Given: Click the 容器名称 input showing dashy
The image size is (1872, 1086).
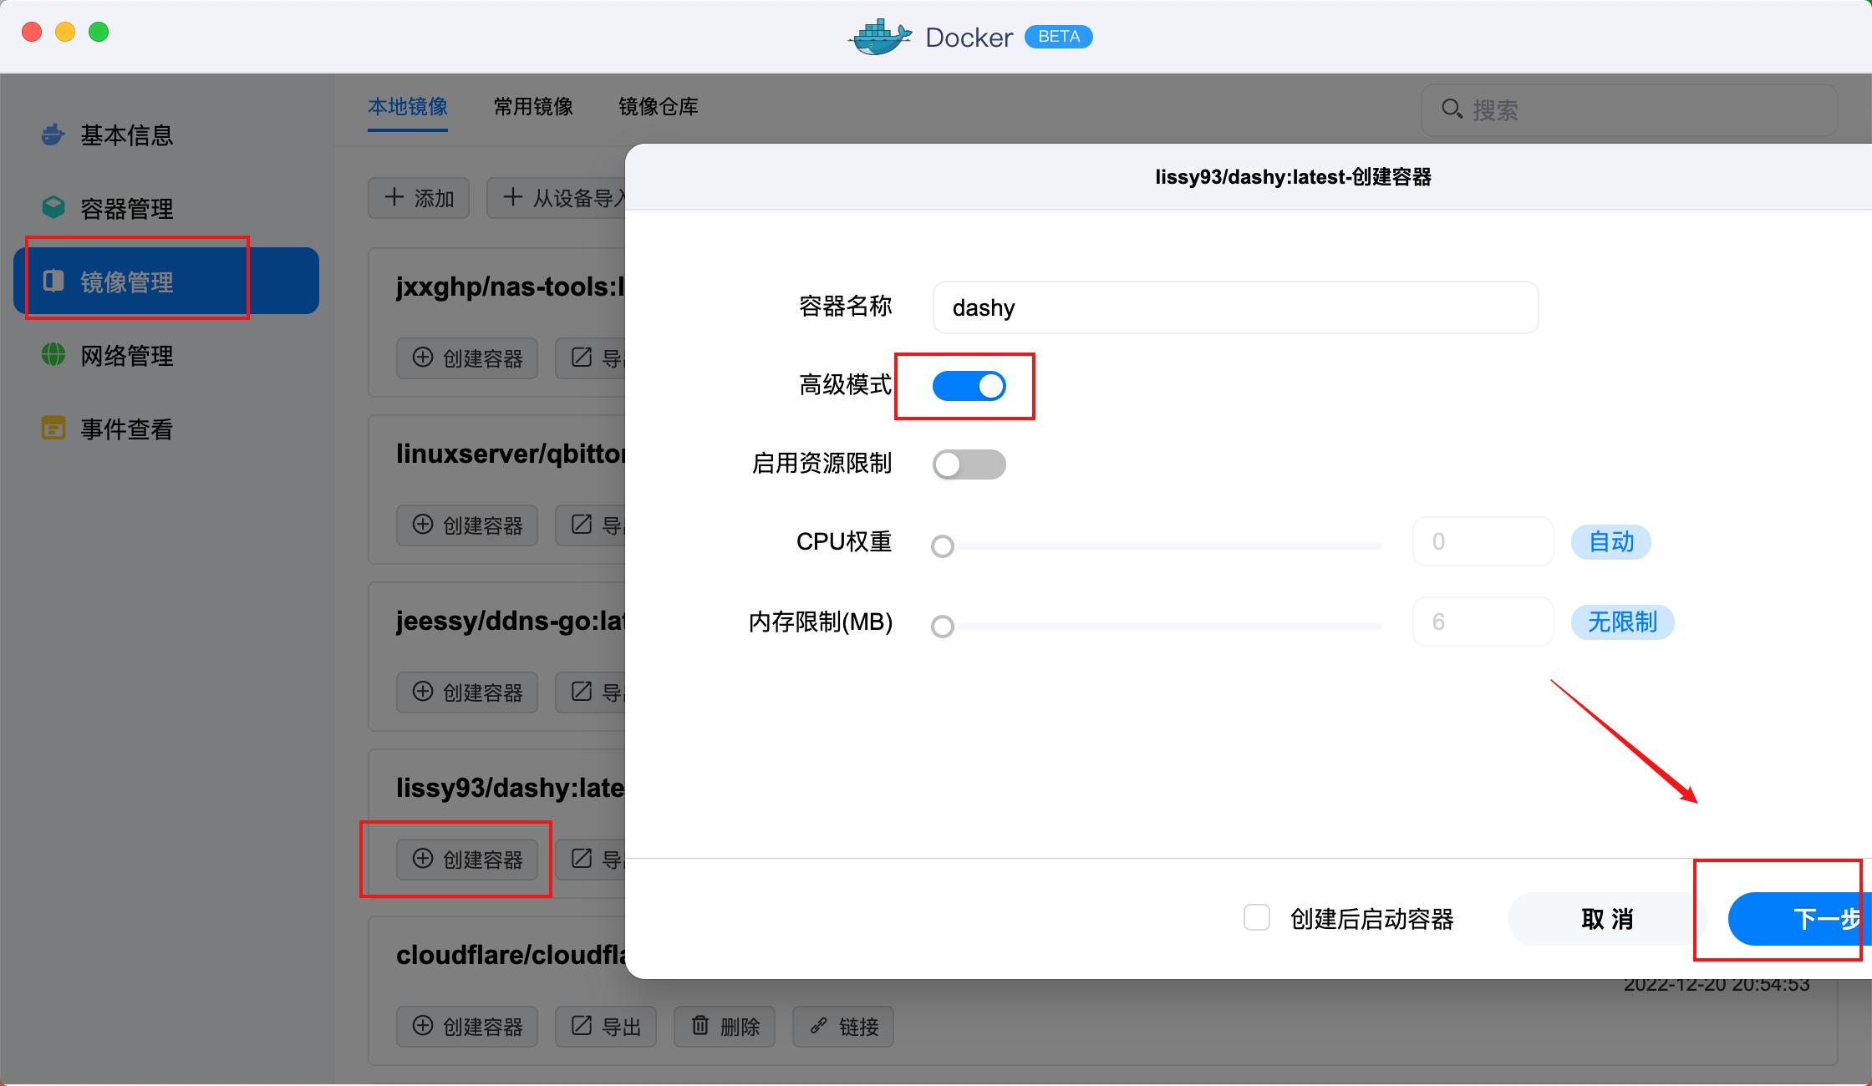Looking at the screenshot, I should (1235, 307).
